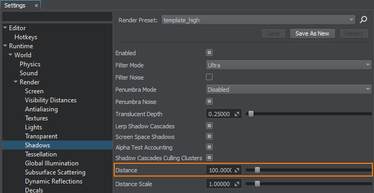This screenshot has width=374, height=193.
Task: Click the settings search input field
Action: click(57, 16)
